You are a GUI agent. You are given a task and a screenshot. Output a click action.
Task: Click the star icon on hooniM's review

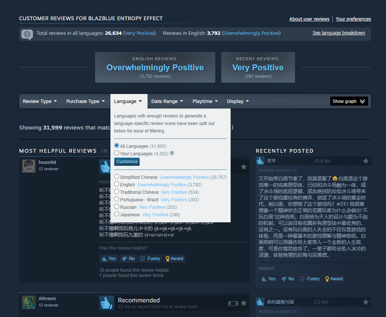(244, 167)
